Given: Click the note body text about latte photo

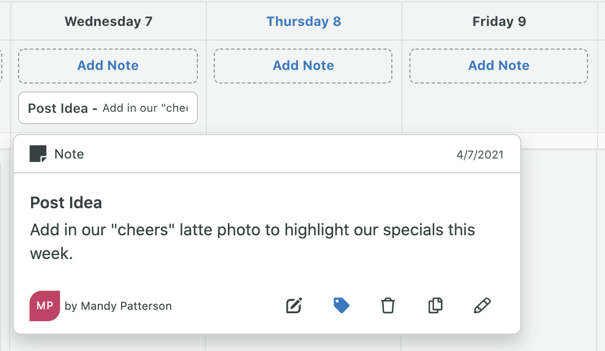Looking at the screenshot, I should coord(252,242).
